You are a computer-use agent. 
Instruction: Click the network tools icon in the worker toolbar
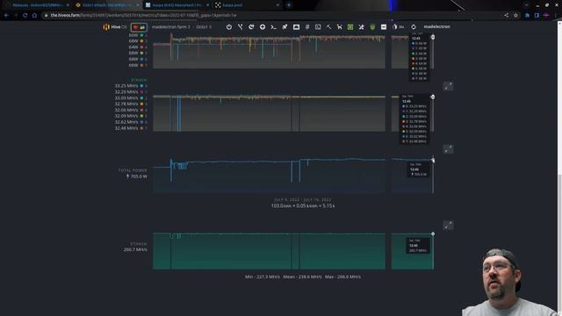pyautogui.click(x=240, y=27)
